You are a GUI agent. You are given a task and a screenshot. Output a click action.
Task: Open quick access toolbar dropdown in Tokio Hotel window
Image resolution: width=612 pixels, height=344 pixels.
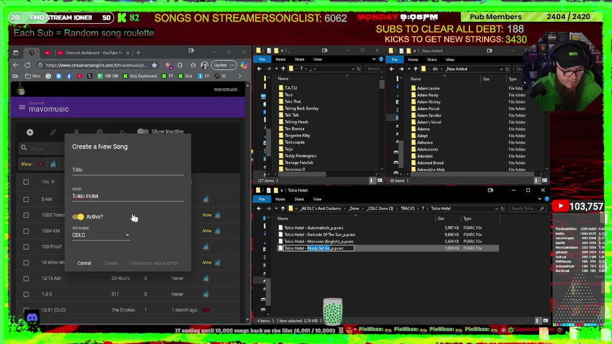[283, 190]
